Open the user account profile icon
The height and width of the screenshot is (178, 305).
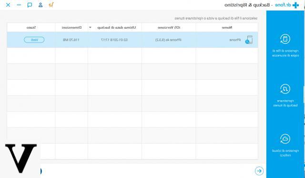[41, 5]
